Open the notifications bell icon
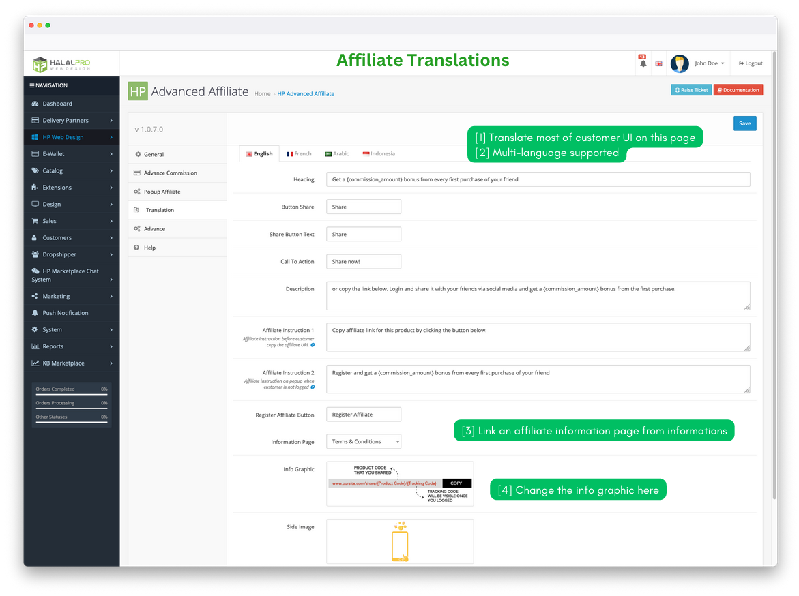Viewport: 799px width, 596px height. 643,63
